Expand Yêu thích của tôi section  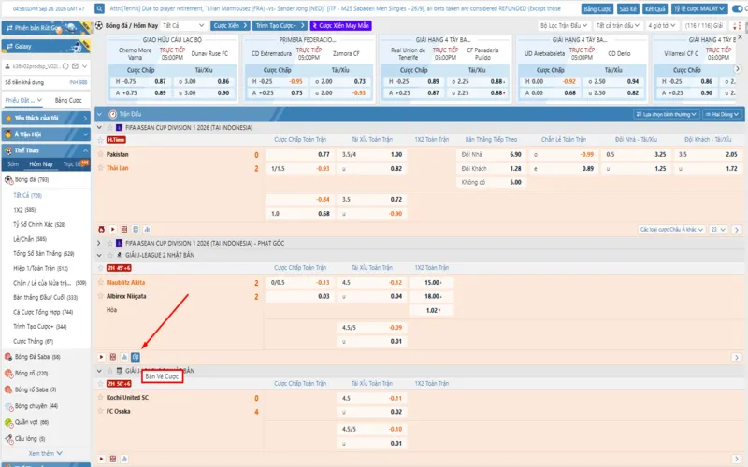46,118
